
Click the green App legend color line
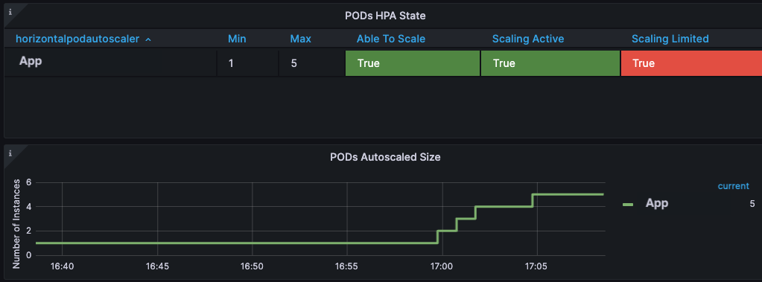pyautogui.click(x=628, y=205)
